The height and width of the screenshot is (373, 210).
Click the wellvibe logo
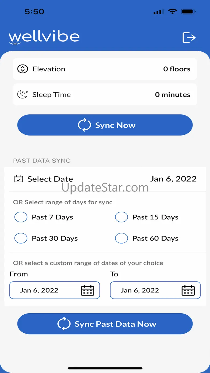[x=44, y=37]
